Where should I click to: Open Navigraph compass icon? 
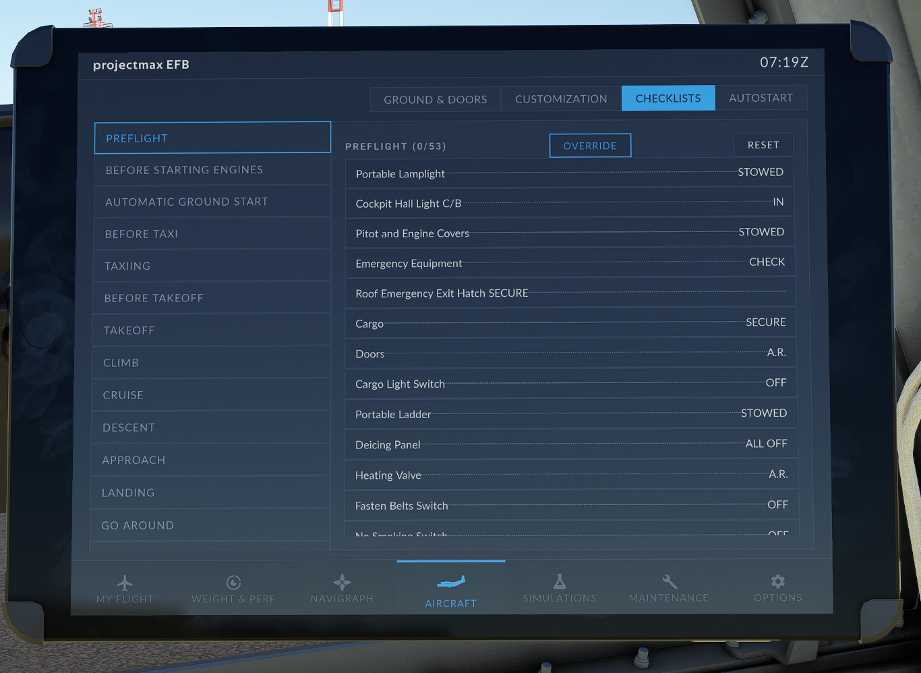click(342, 582)
